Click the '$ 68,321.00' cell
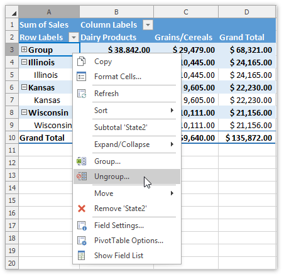 point(247,50)
